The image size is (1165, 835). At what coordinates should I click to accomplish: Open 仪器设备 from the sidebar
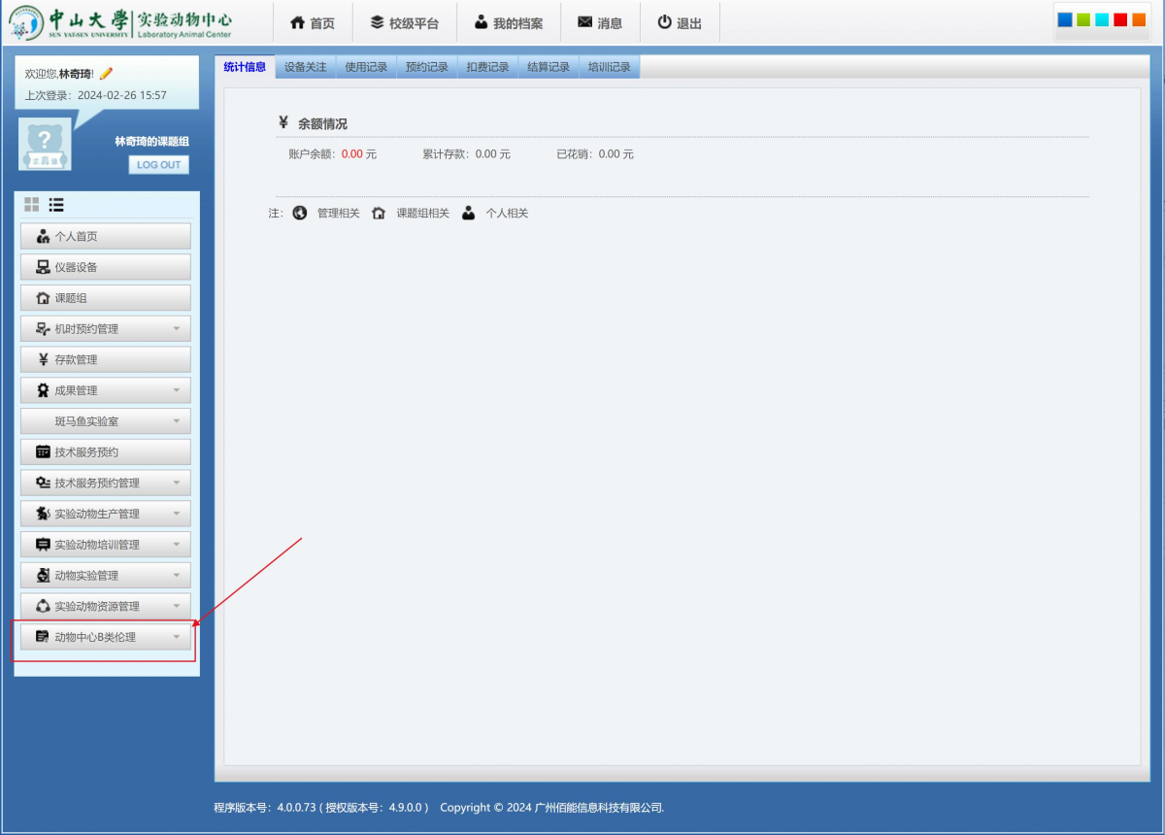(x=105, y=267)
